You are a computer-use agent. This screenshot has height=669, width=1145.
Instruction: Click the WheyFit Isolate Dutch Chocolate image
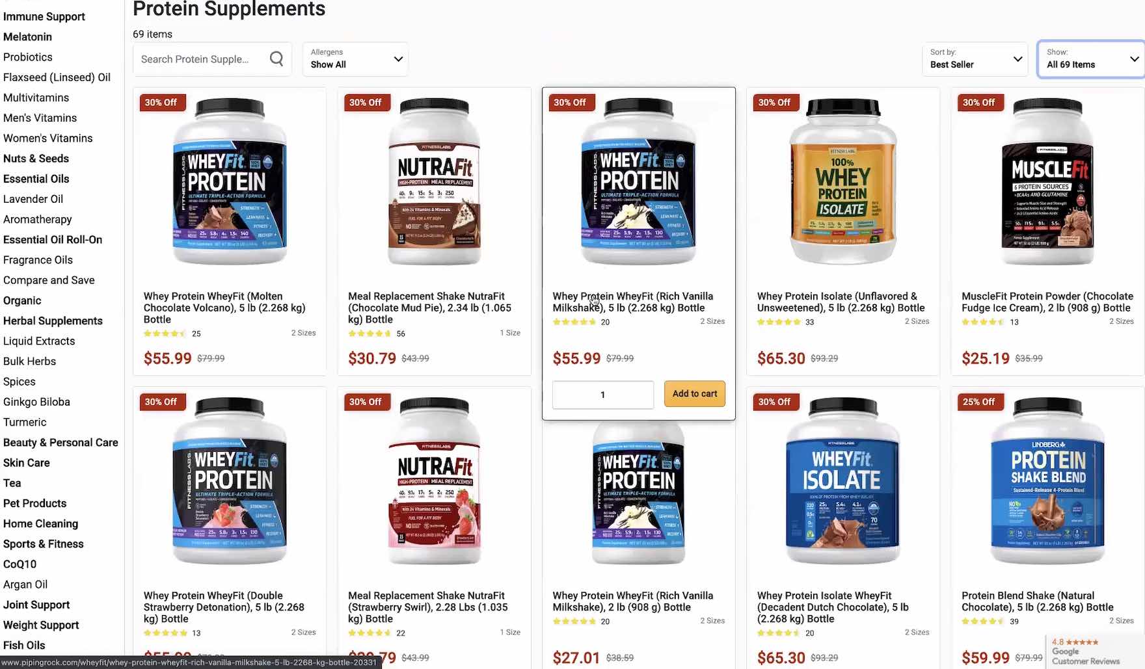pos(843,481)
